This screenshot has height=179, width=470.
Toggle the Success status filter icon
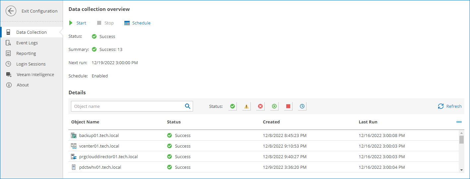point(233,106)
